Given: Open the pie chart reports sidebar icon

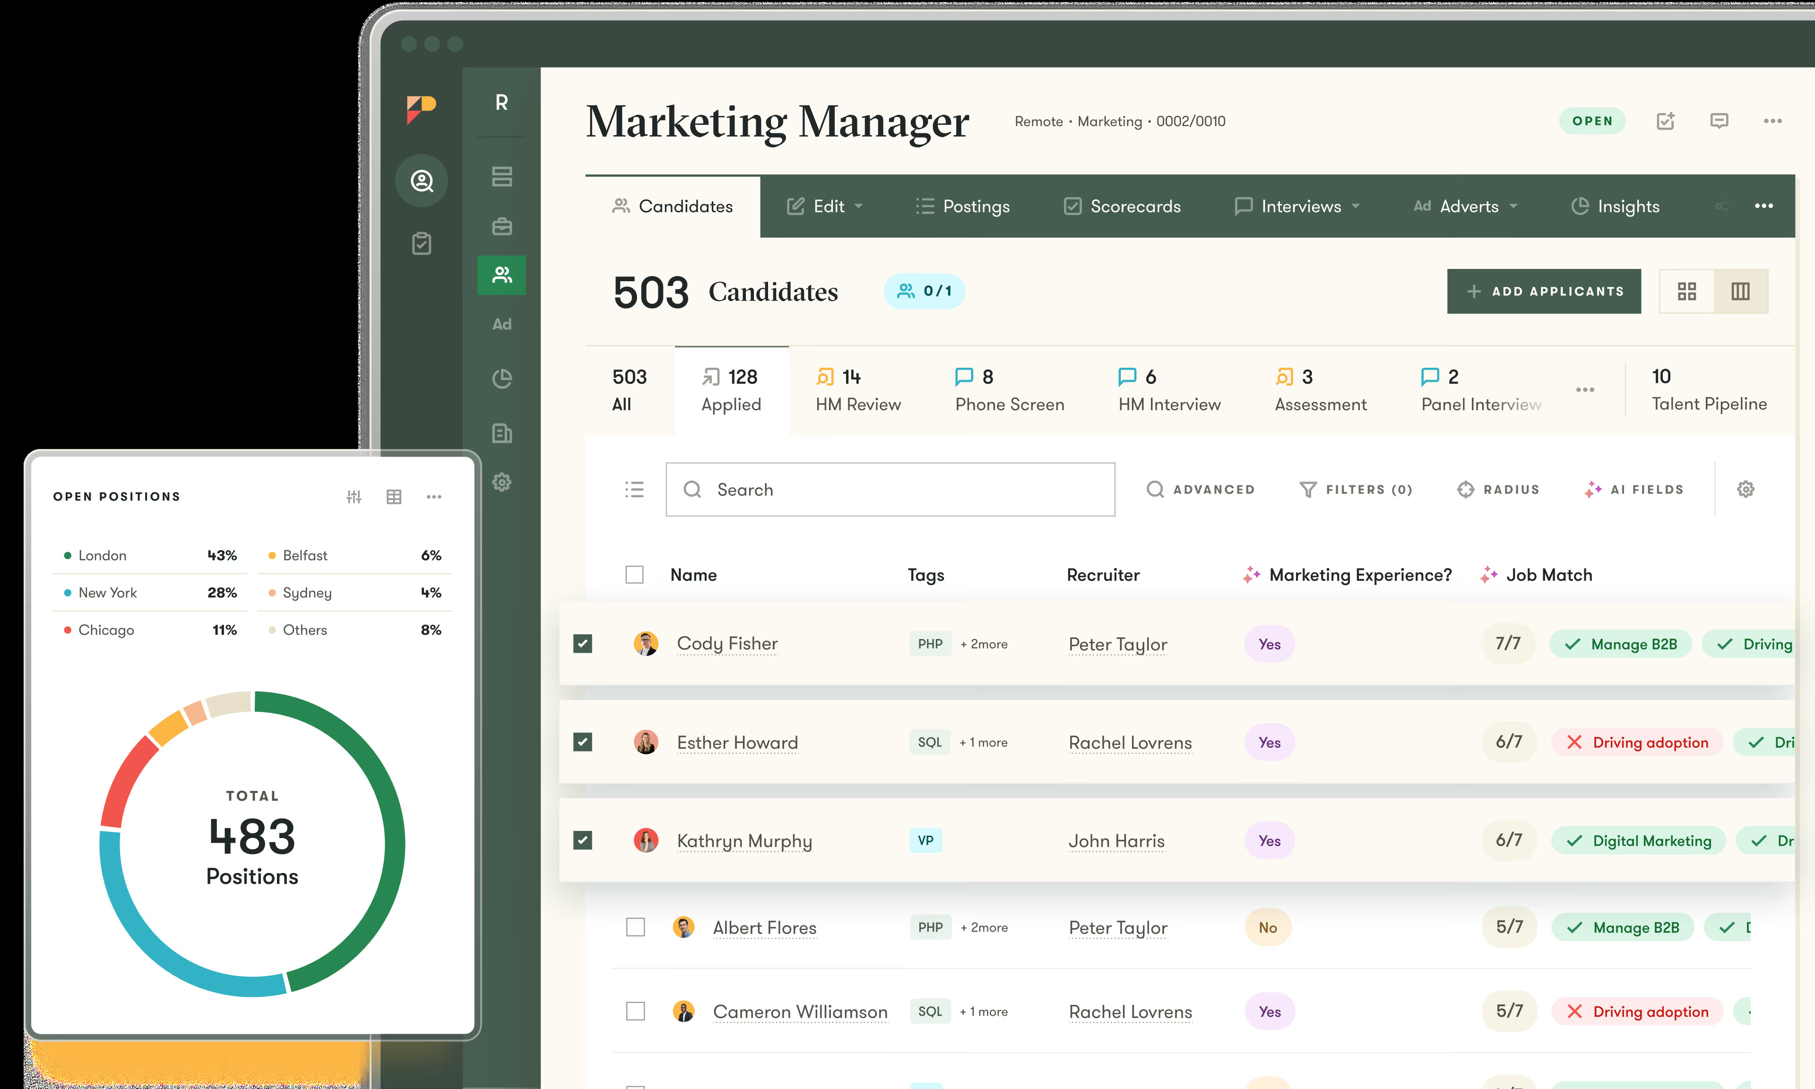Looking at the screenshot, I should [502, 379].
